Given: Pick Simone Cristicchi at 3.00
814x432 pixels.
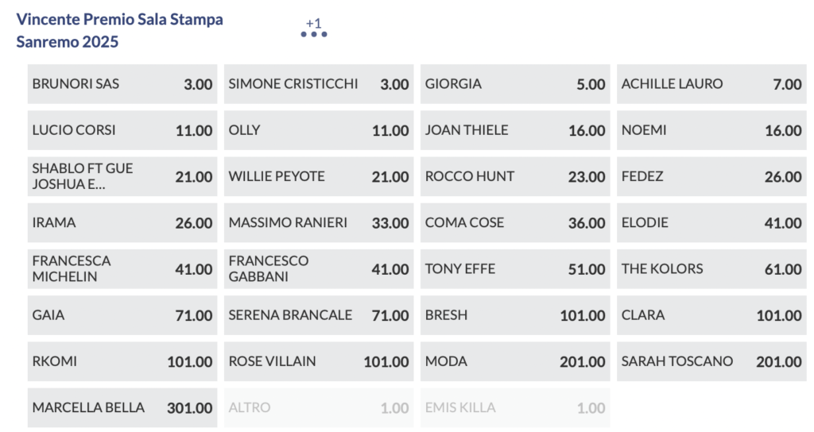Looking at the screenshot, I should [318, 84].
